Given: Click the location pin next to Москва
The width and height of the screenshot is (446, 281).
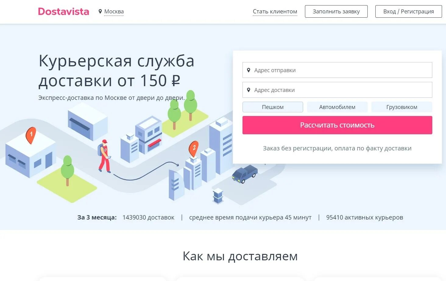Looking at the screenshot, I should [x=100, y=12].
